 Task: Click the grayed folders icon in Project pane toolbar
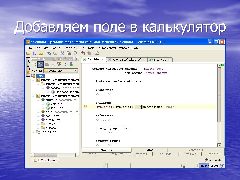[x=47, y=64]
